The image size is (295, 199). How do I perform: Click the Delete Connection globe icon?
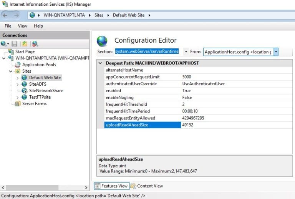35,44
